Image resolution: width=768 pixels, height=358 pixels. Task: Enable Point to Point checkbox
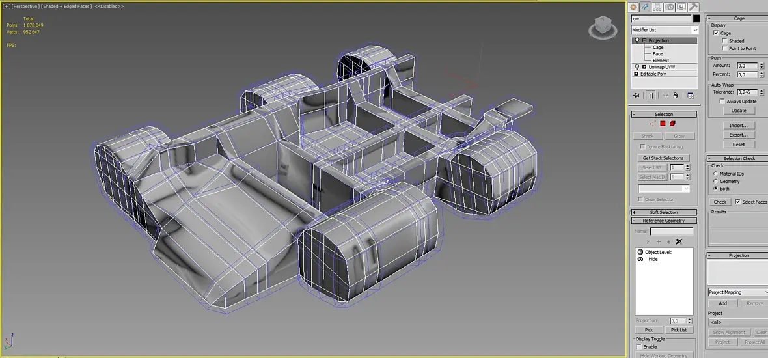click(x=724, y=48)
